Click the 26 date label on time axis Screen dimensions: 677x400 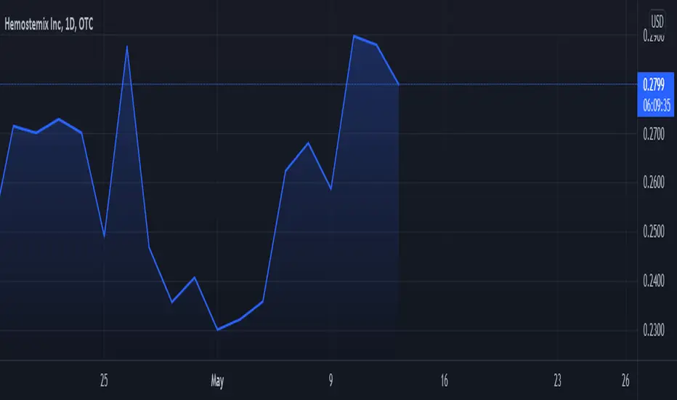click(625, 380)
